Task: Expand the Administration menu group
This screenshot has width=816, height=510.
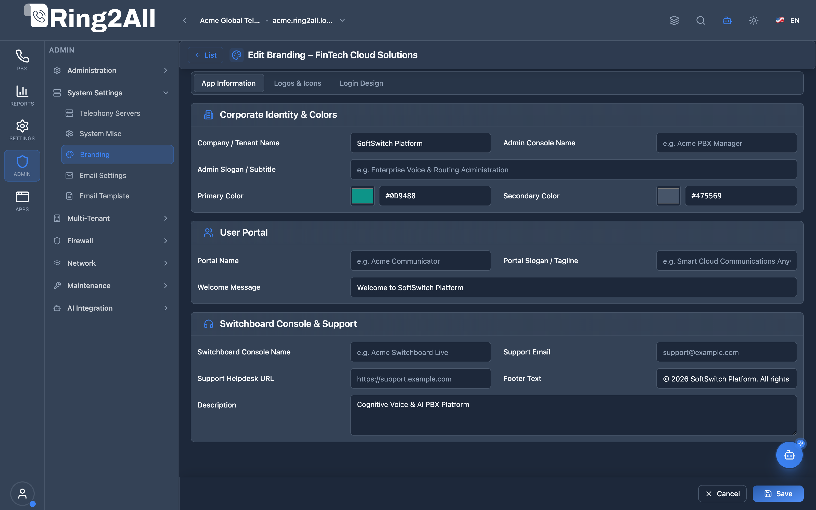Action: tap(111, 70)
